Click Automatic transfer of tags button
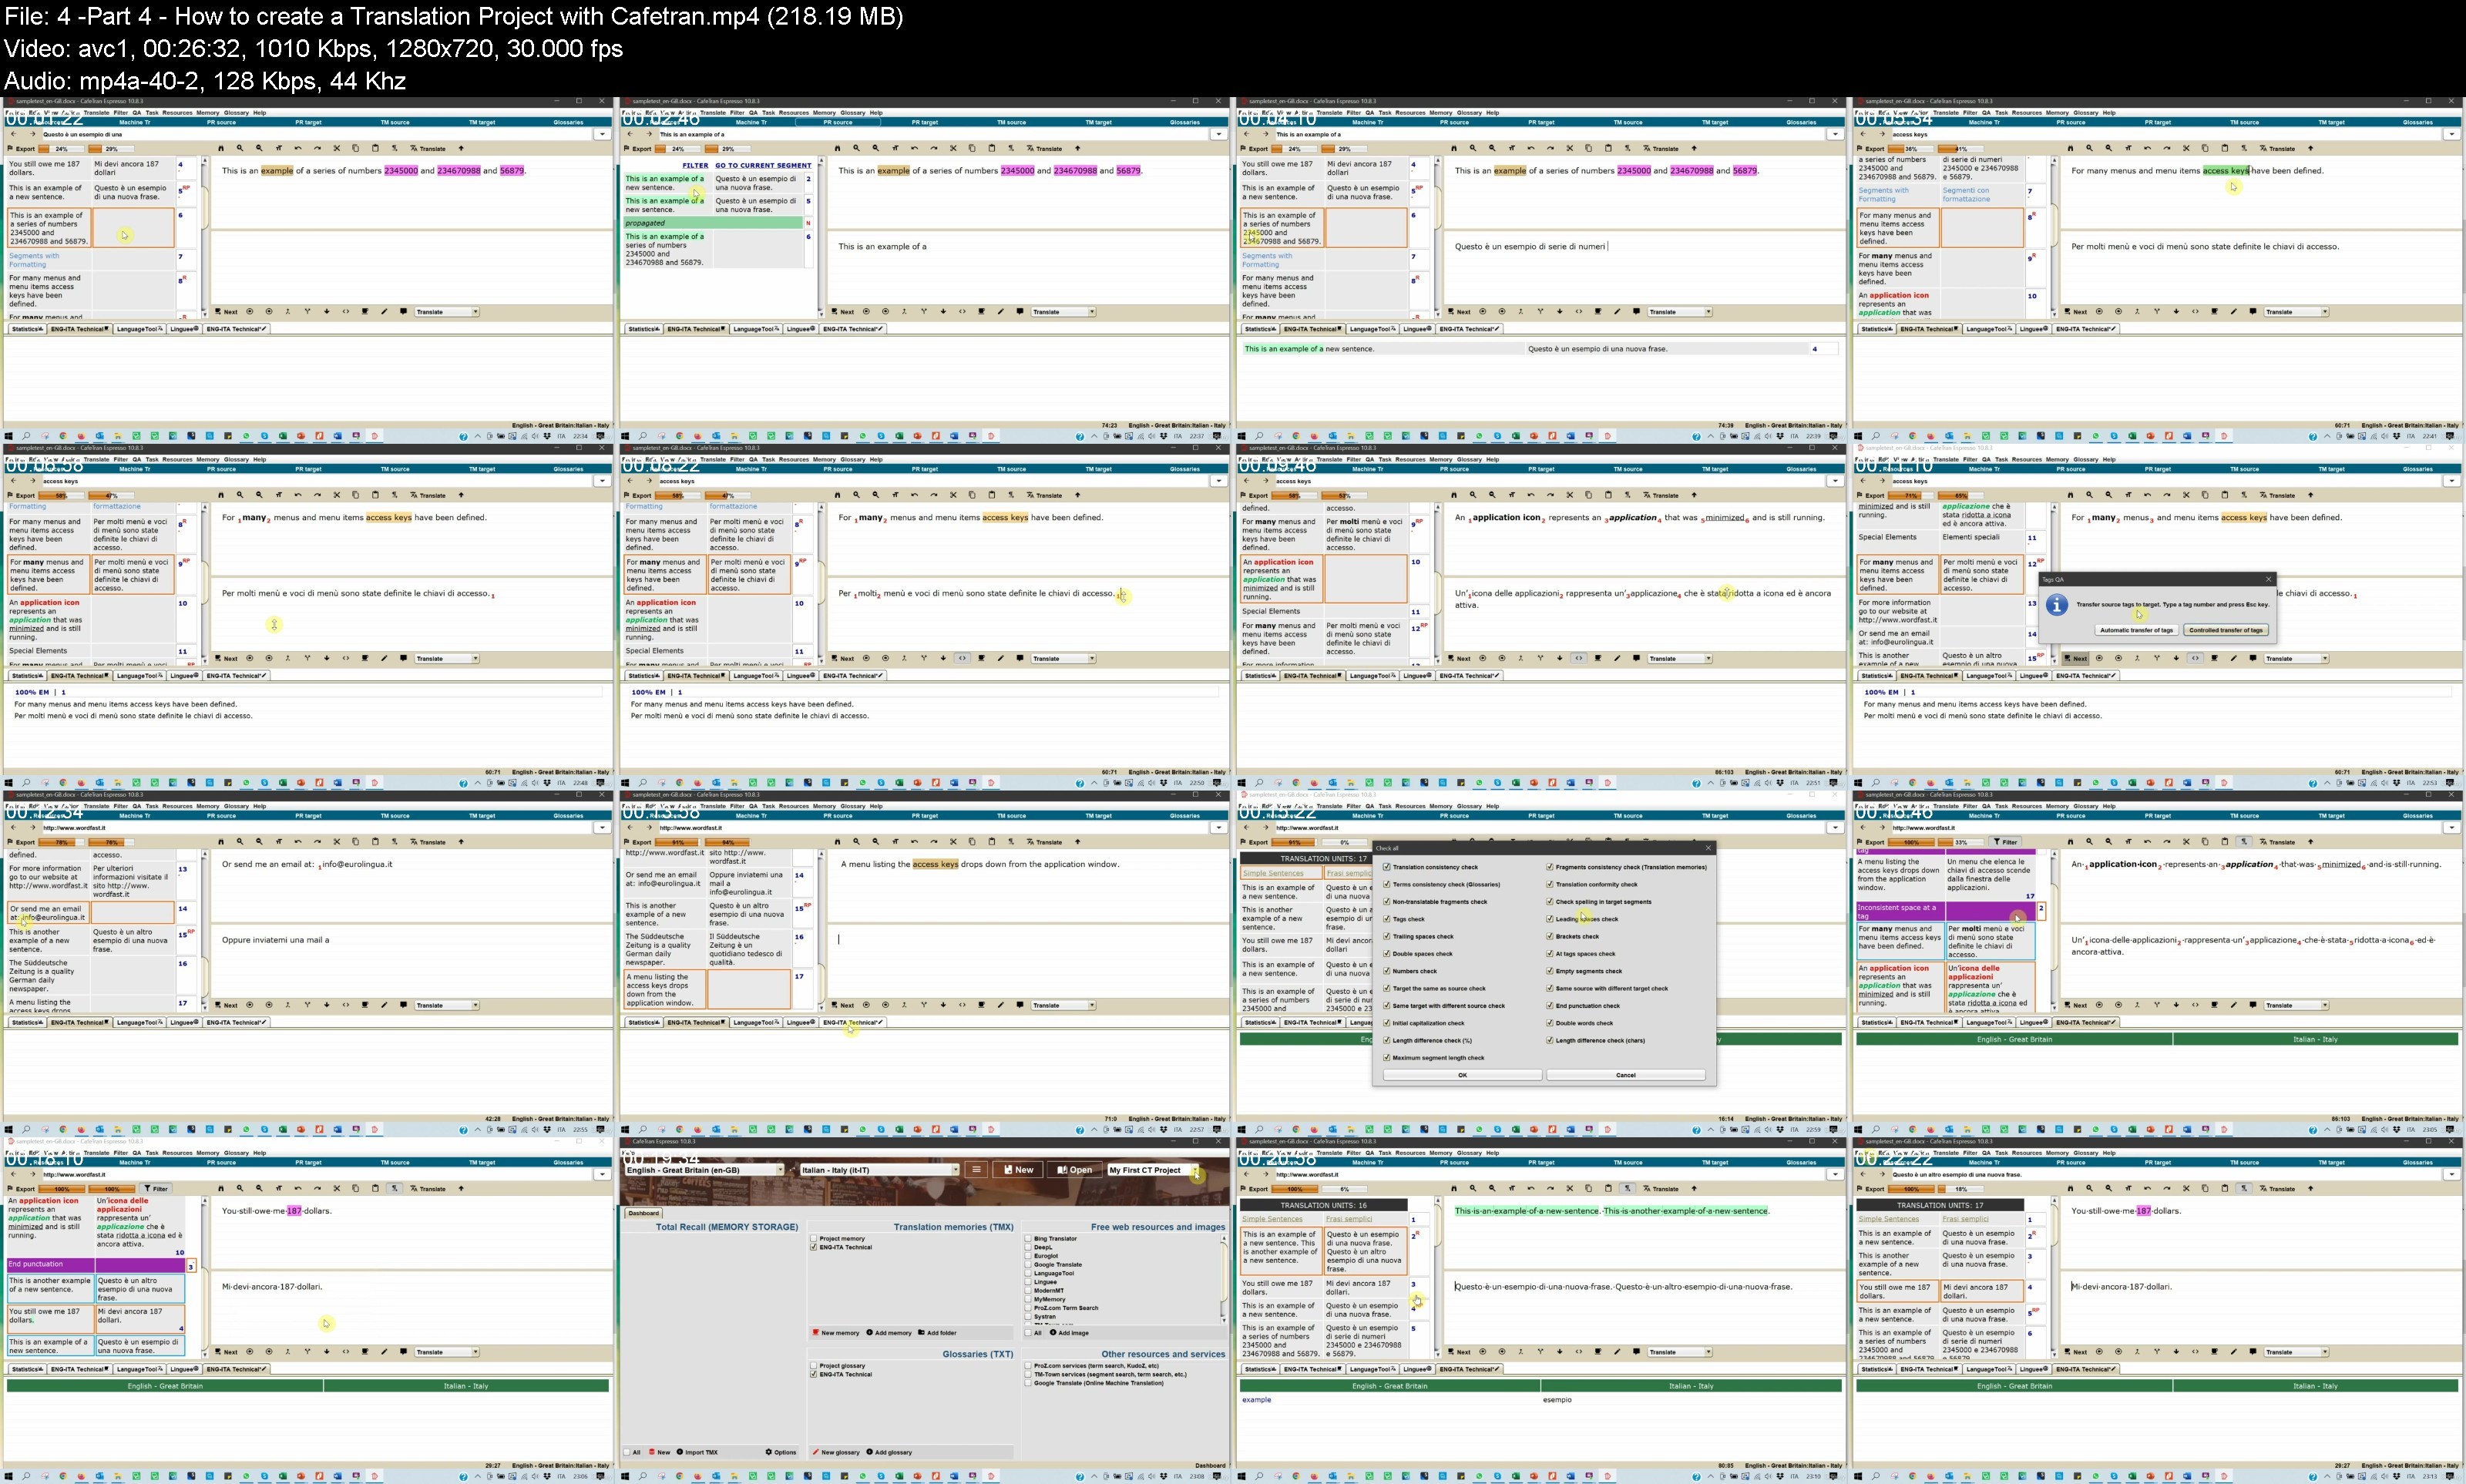This screenshot has height=1484, width=2466. click(2136, 630)
